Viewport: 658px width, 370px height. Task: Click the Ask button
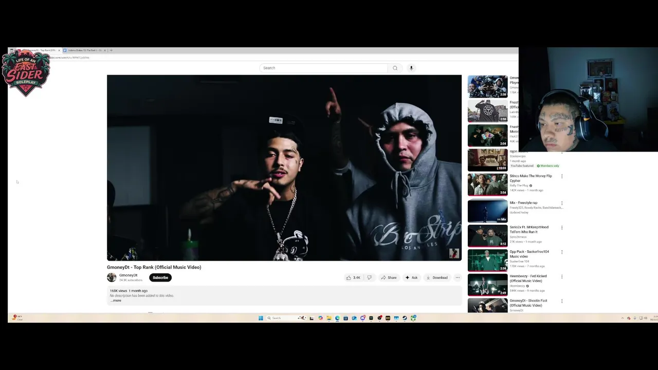[x=411, y=277]
